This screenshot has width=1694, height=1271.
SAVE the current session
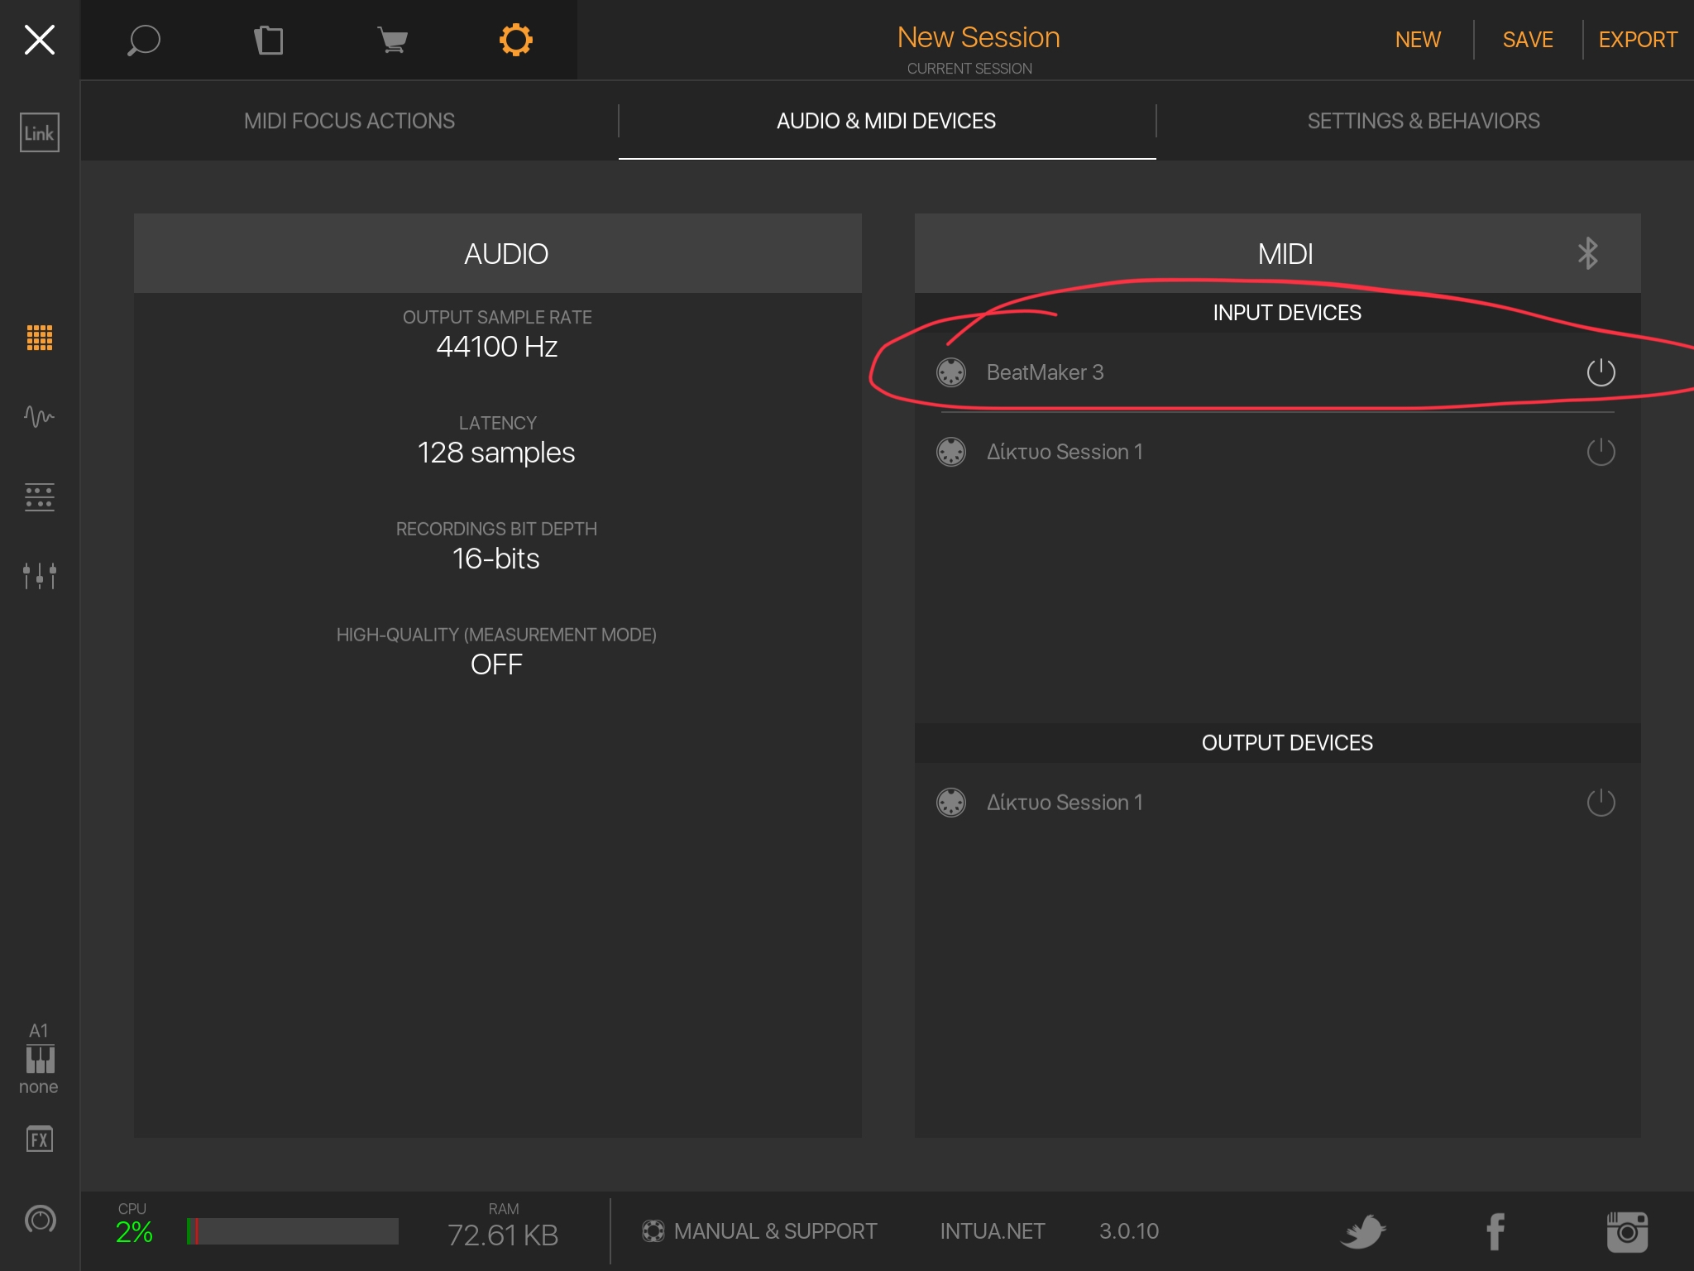tap(1528, 40)
